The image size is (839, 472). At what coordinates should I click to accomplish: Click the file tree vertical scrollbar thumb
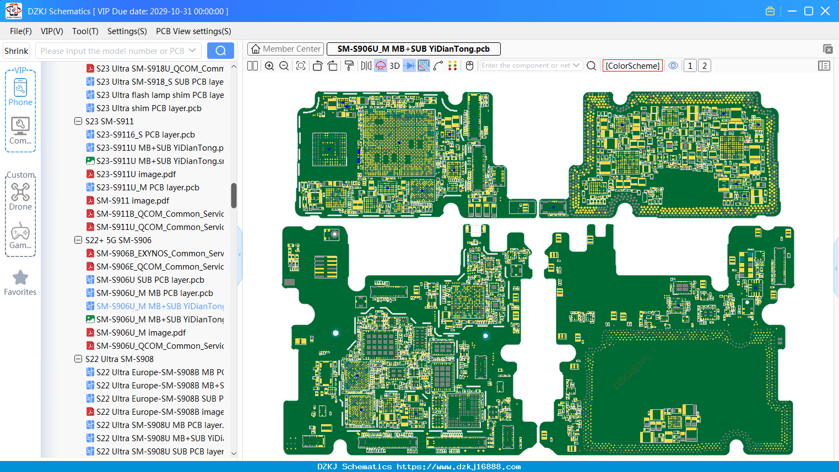[x=234, y=196]
